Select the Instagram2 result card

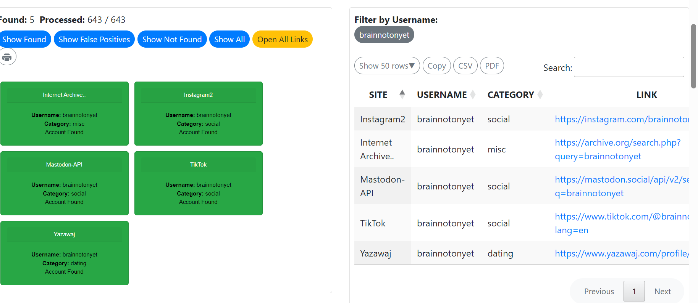[x=199, y=114]
